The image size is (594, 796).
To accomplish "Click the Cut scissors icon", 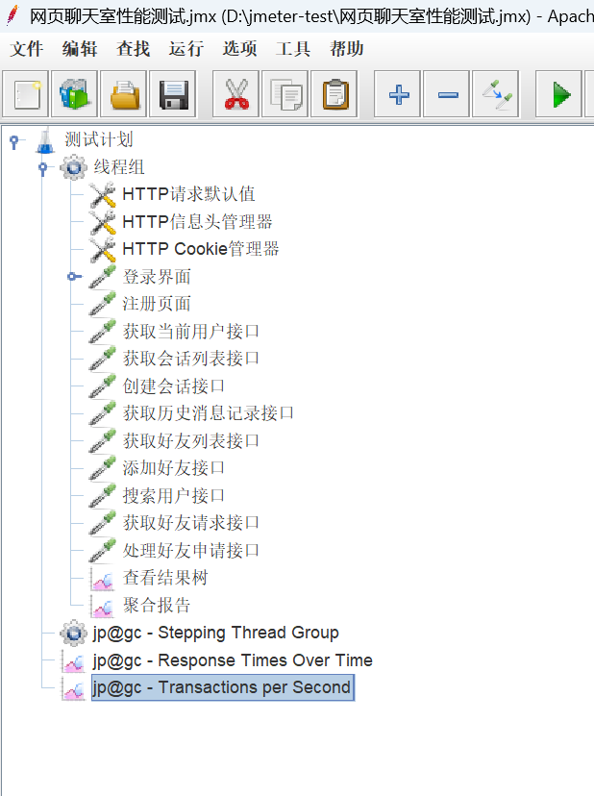I will pos(236,94).
